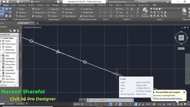Open new drawing tab with plus button
This screenshot has height=107, width=190.
[x=37, y=23]
